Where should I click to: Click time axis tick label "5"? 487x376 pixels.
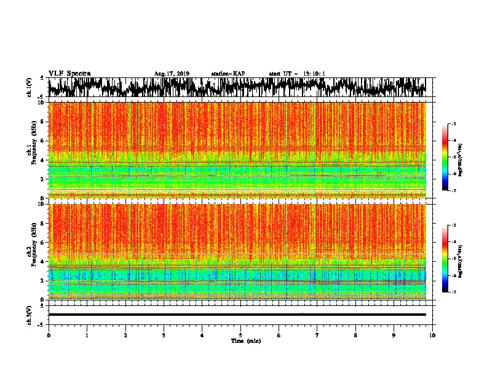pos(240,335)
